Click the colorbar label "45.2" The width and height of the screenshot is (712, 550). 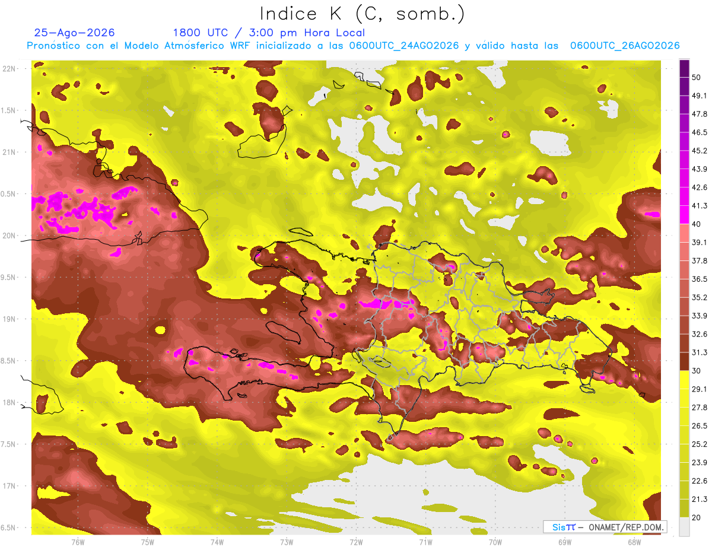(700, 151)
